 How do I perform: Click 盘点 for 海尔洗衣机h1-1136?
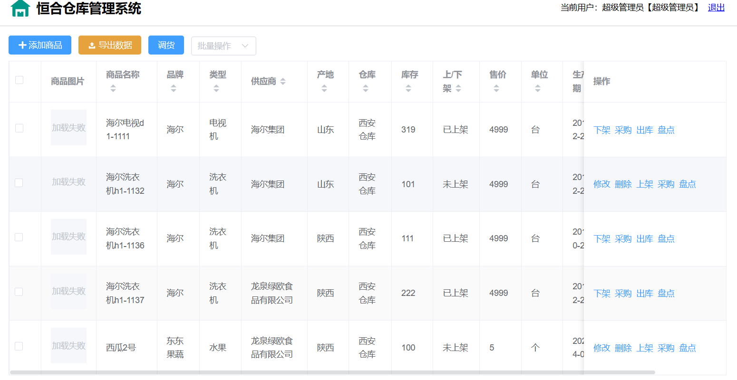[x=666, y=239]
